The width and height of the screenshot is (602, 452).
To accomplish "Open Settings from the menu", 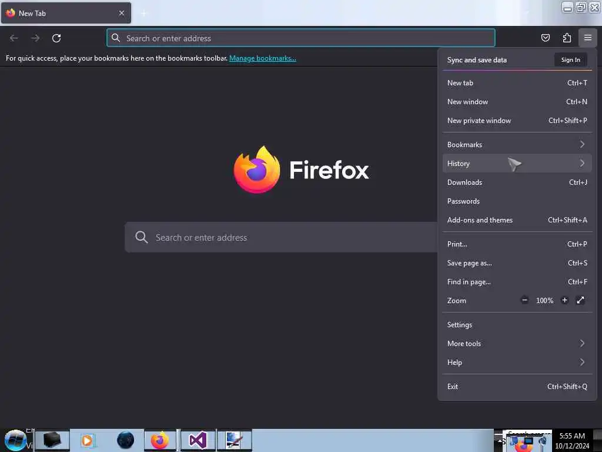I will (x=517, y=325).
